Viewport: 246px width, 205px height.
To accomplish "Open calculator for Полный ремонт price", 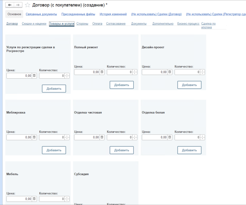I will click(x=102, y=72).
